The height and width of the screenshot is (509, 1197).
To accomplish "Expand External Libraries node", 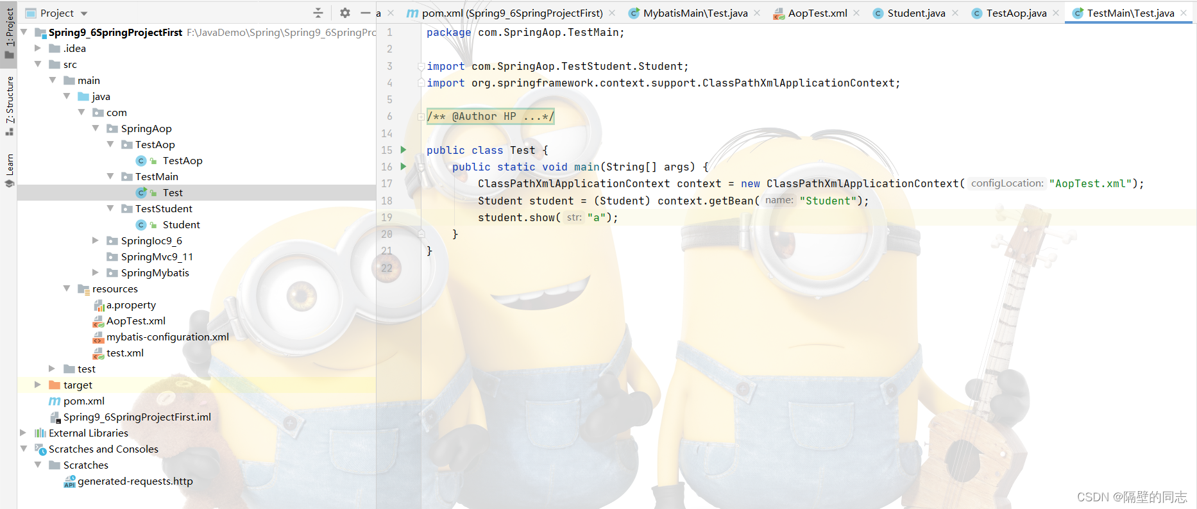I will pos(24,433).
